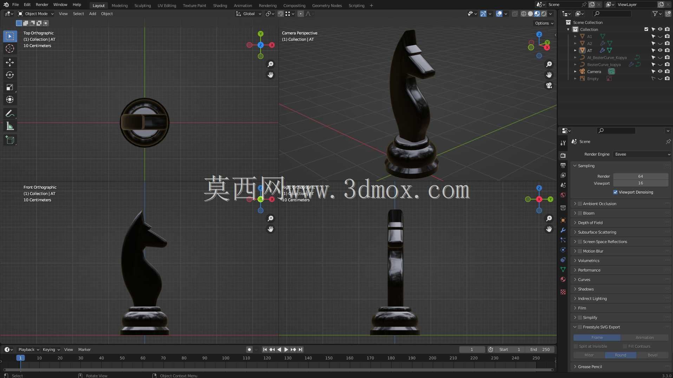
Task: Activate the Rotate tool
Action: click(x=10, y=75)
